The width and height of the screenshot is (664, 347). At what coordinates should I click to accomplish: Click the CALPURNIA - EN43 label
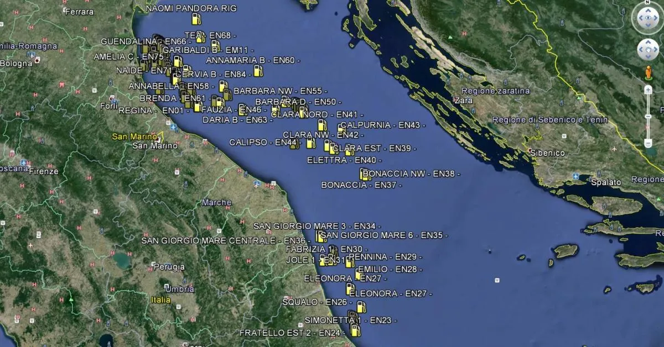383,125
